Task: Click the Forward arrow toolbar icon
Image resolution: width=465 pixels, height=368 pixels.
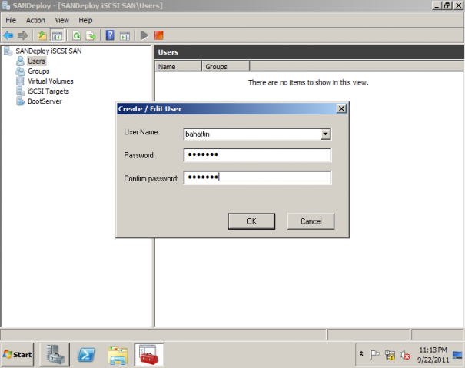Action: (22, 35)
